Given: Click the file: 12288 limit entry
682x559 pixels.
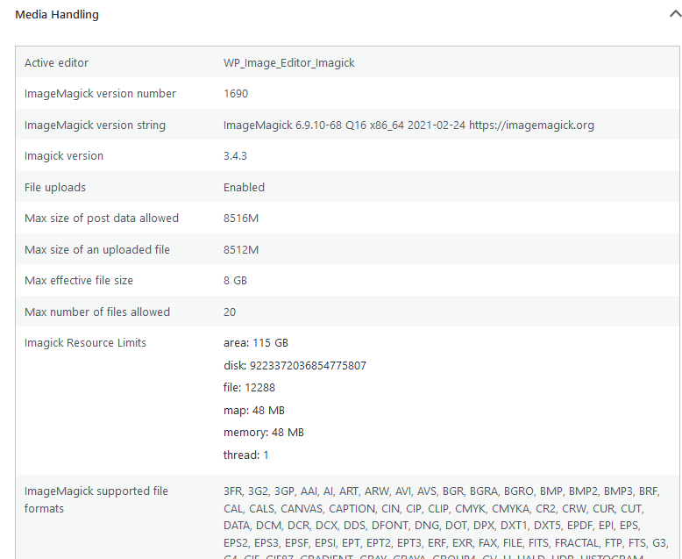Looking at the screenshot, I should [249, 388].
